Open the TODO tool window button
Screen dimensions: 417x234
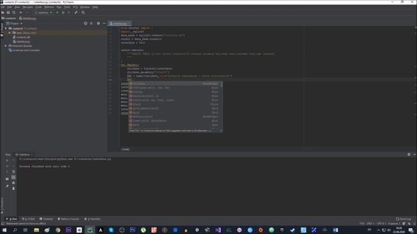pos(28,219)
